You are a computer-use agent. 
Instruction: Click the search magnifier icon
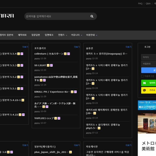(92, 16)
